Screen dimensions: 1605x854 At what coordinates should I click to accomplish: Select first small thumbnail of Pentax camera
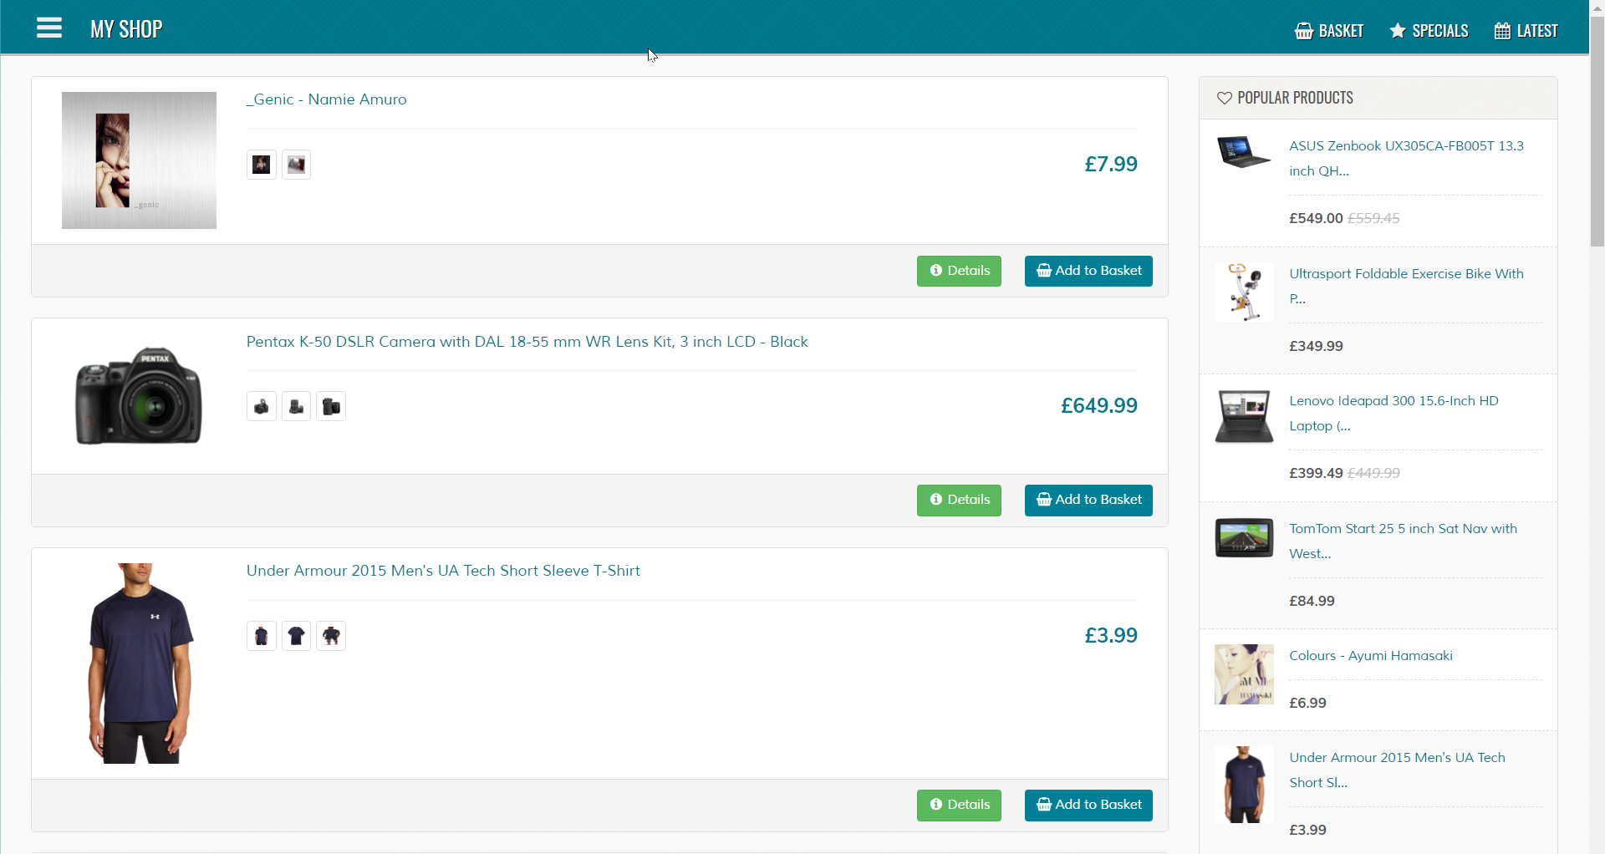coord(262,406)
